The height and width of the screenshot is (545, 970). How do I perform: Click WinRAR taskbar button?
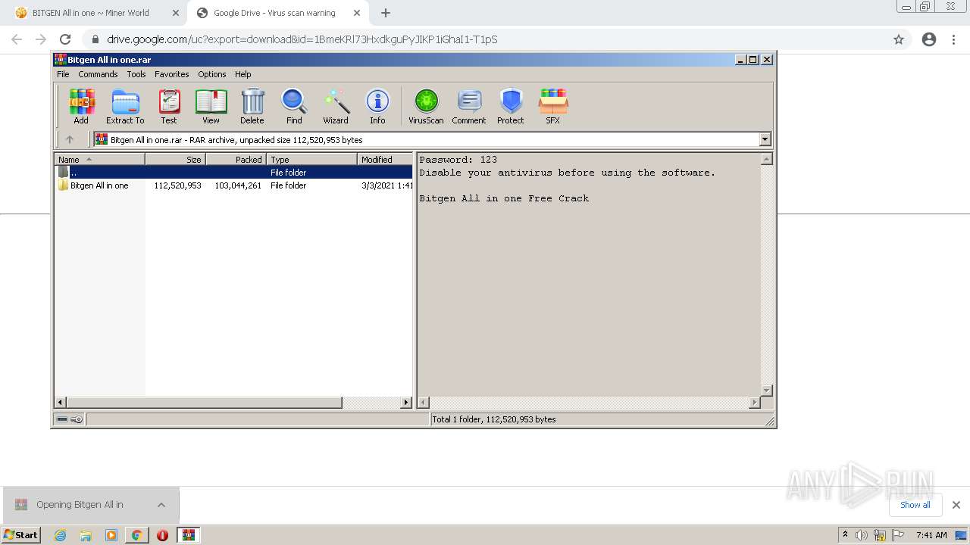[188, 535]
